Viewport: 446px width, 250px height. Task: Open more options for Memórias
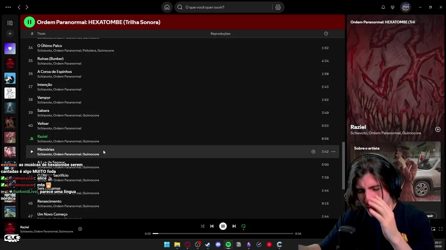click(333, 152)
